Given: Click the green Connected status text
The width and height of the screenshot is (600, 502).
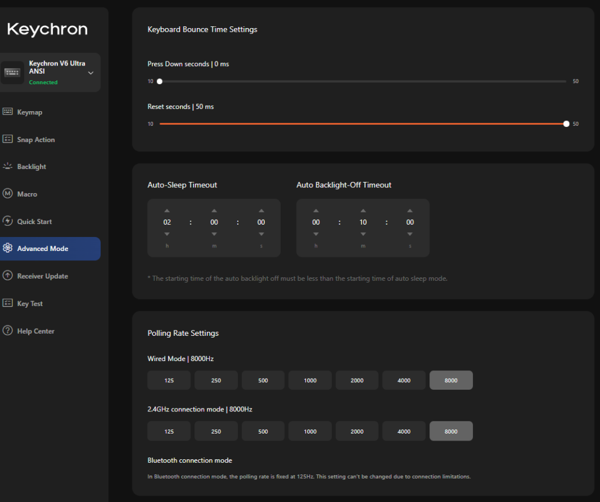Looking at the screenshot, I should click(x=43, y=82).
